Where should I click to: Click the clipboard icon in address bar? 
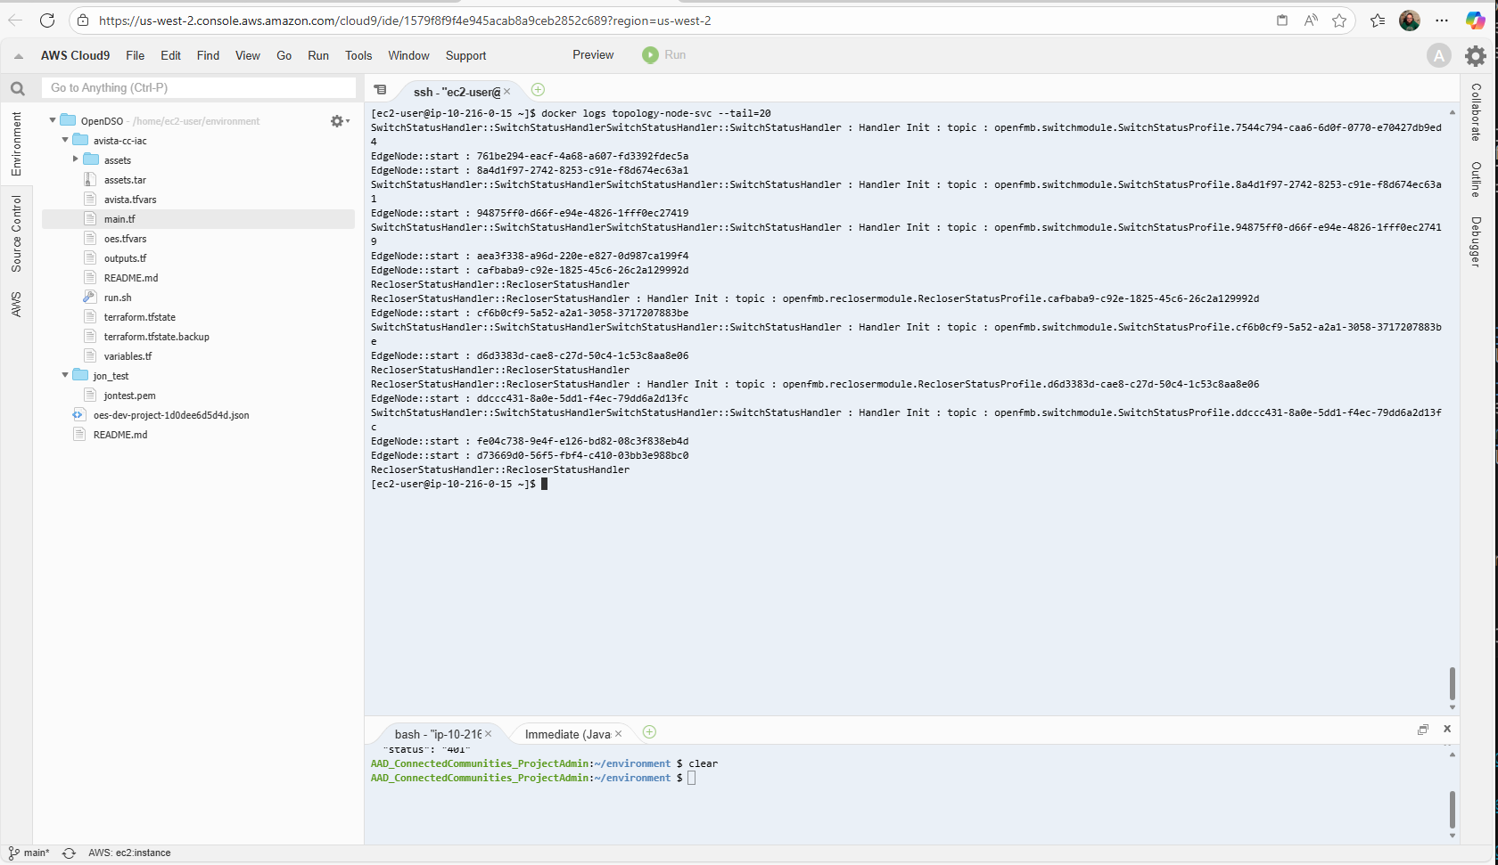(1282, 20)
